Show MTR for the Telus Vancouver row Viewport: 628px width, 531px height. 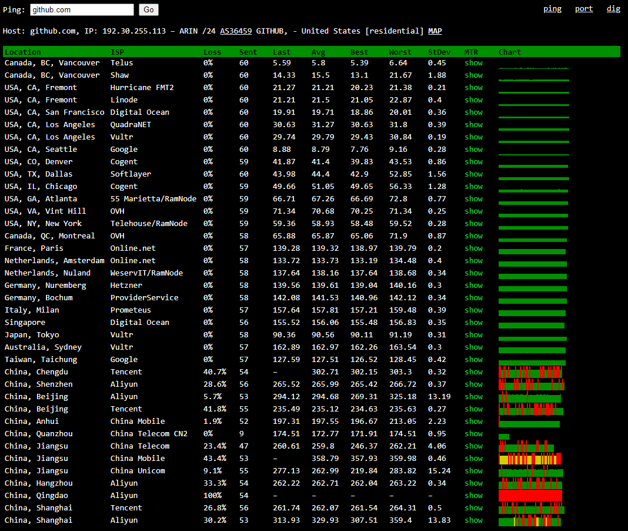pyautogui.click(x=473, y=63)
